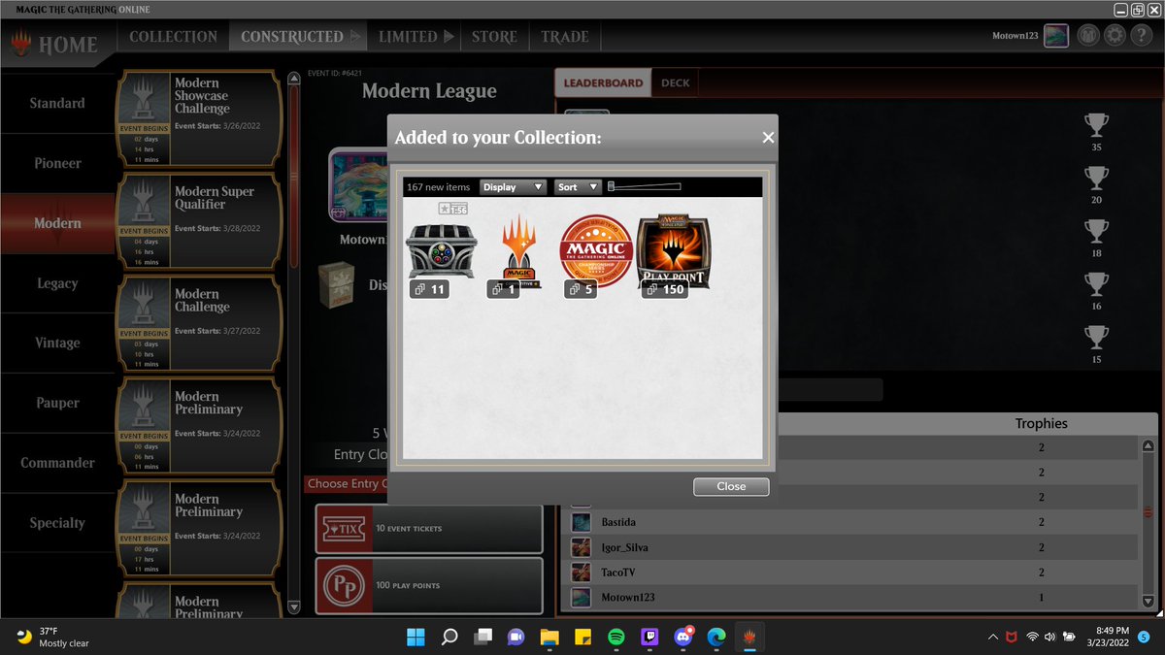Open Twitch from the taskbar
The width and height of the screenshot is (1165, 655).
point(649,637)
